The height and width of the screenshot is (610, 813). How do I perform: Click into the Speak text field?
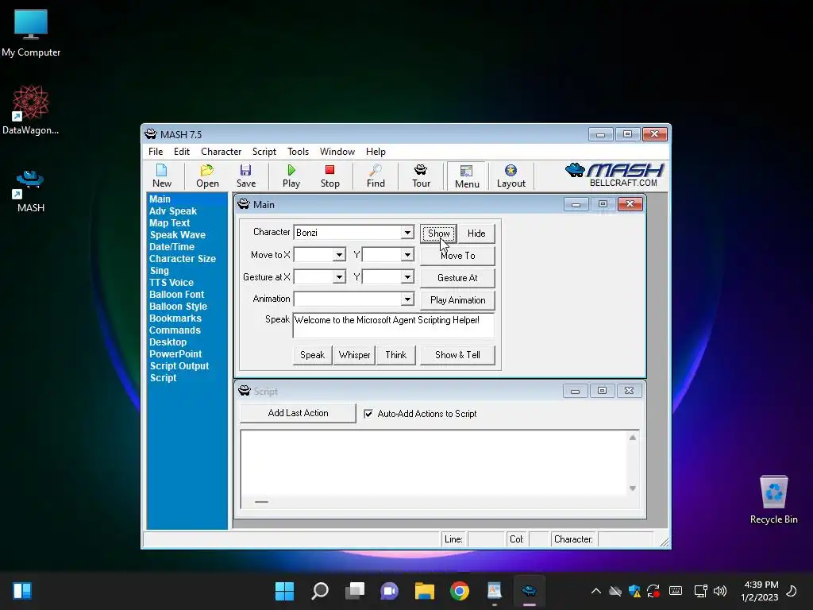click(394, 325)
